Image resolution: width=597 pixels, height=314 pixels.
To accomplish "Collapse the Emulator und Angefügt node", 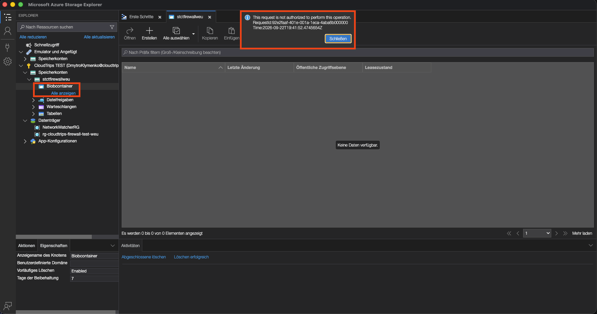I will coord(21,52).
